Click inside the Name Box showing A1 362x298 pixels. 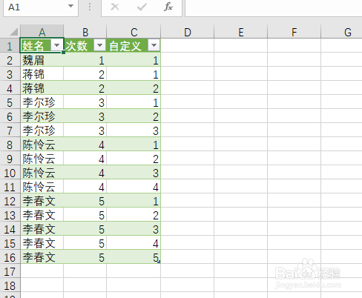36,7
